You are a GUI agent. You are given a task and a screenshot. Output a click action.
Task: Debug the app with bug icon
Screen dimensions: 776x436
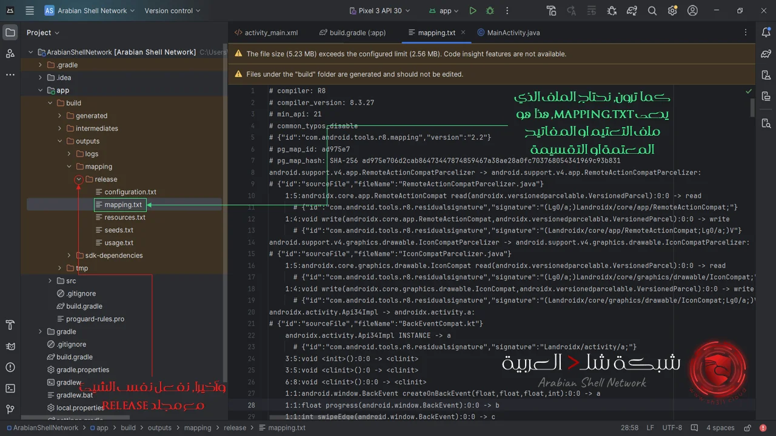point(490,11)
